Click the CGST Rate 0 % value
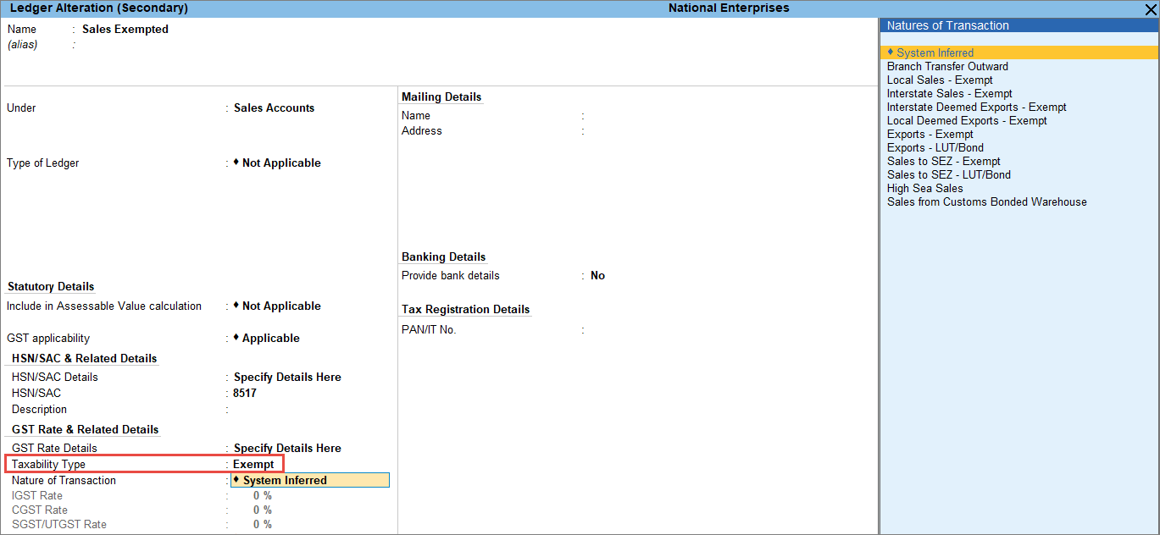This screenshot has width=1160, height=535. click(263, 510)
